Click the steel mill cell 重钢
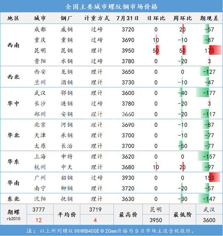This screenshot has width=223, height=236. click(x=67, y=40)
